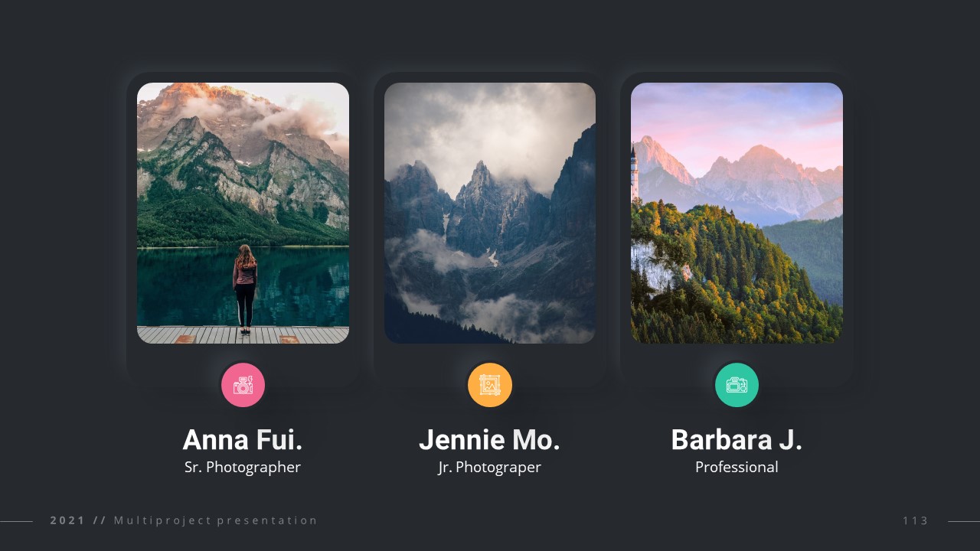
Task: Click the 2021 footer label
Action: 67,520
